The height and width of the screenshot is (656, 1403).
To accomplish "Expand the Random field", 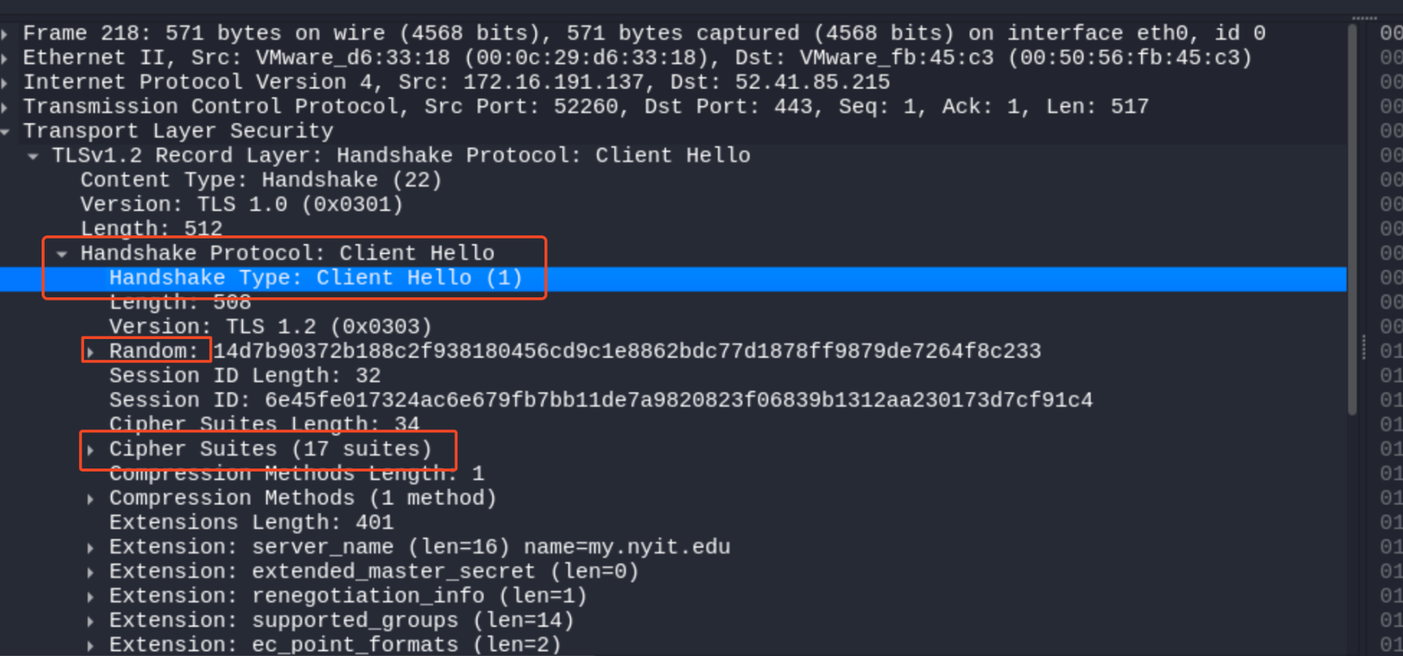I will [91, 352].
